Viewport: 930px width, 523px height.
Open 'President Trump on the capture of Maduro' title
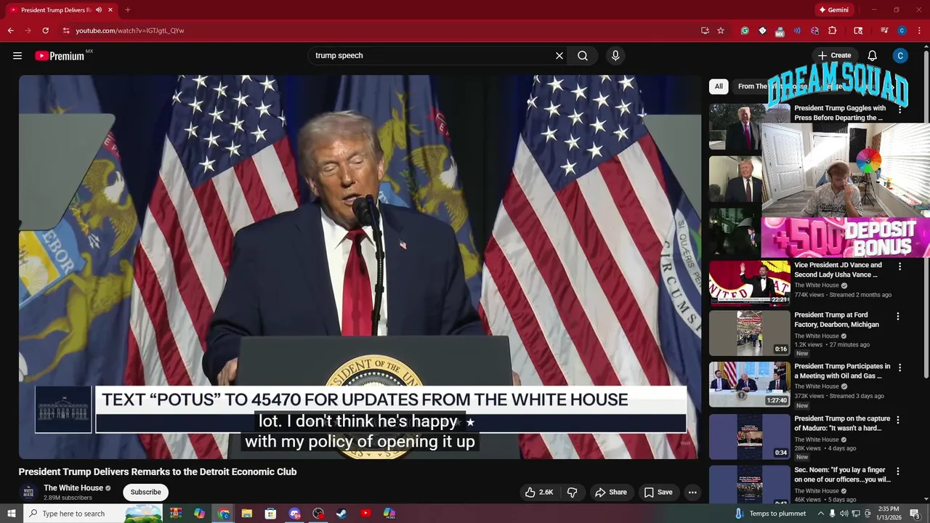click(x=841, y=423)
